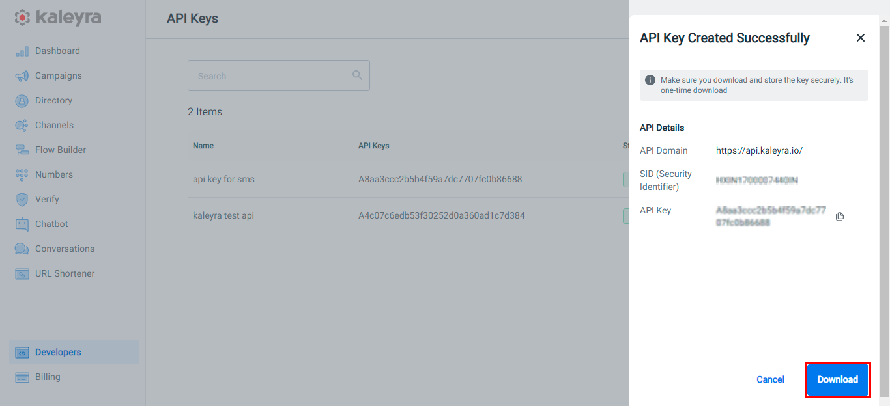Image resolution: width=890 pixels, height=406 pixels.
Task: Select the 'kaleyra test api' row name
Action: (223, 215)
